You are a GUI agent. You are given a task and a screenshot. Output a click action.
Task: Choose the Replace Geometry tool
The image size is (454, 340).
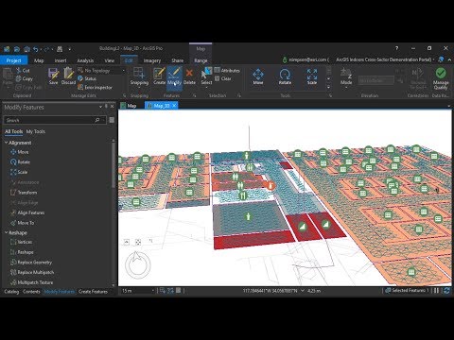pos(31,263)
